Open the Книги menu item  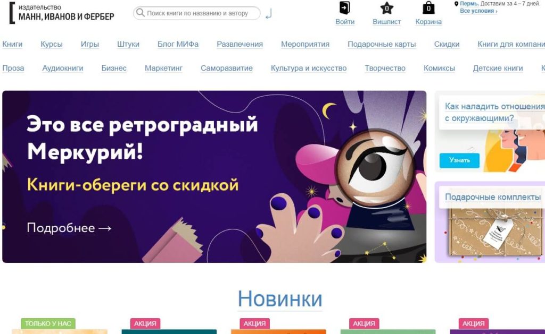point(12,44)
